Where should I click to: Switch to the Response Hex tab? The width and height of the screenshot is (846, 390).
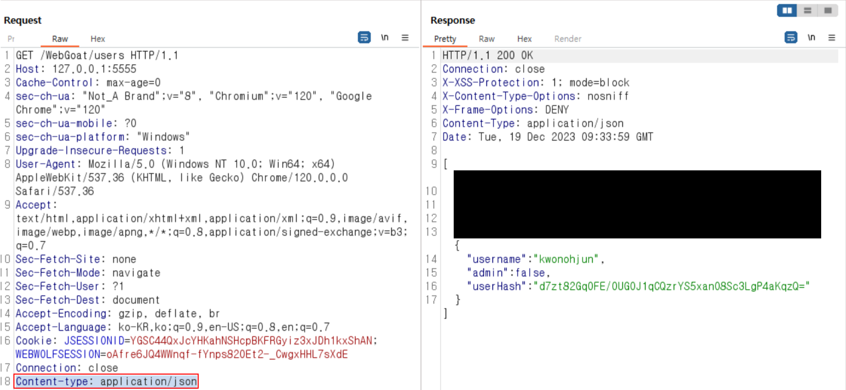click(x=524, y=39)
